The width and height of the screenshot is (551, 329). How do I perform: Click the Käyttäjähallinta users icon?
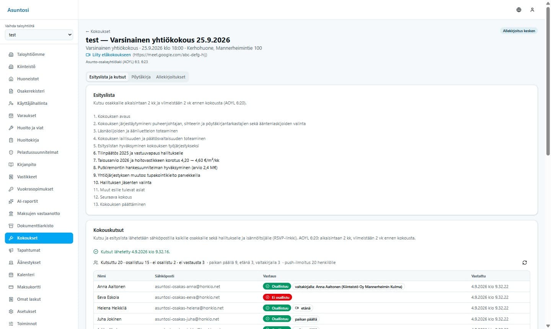(x=11, y=103)
